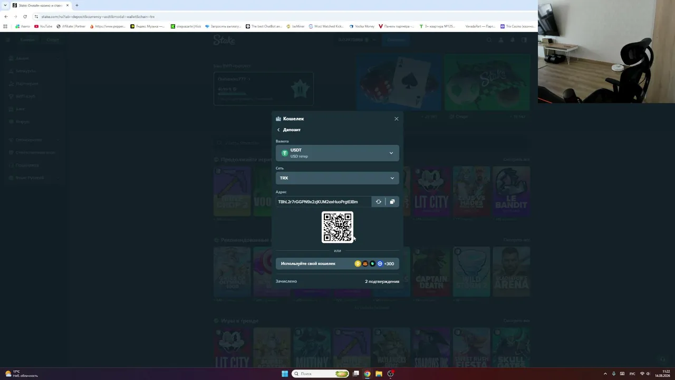The height and width of the screenshot is (380, 675).
Task: Click the deposit address field
Action: point(323,202)
